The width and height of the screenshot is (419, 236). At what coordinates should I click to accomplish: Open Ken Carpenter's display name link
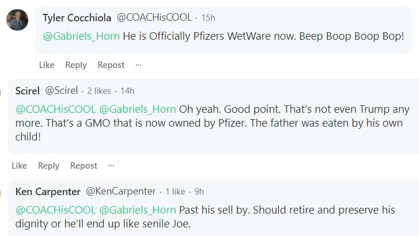click(x=48, y=191)
